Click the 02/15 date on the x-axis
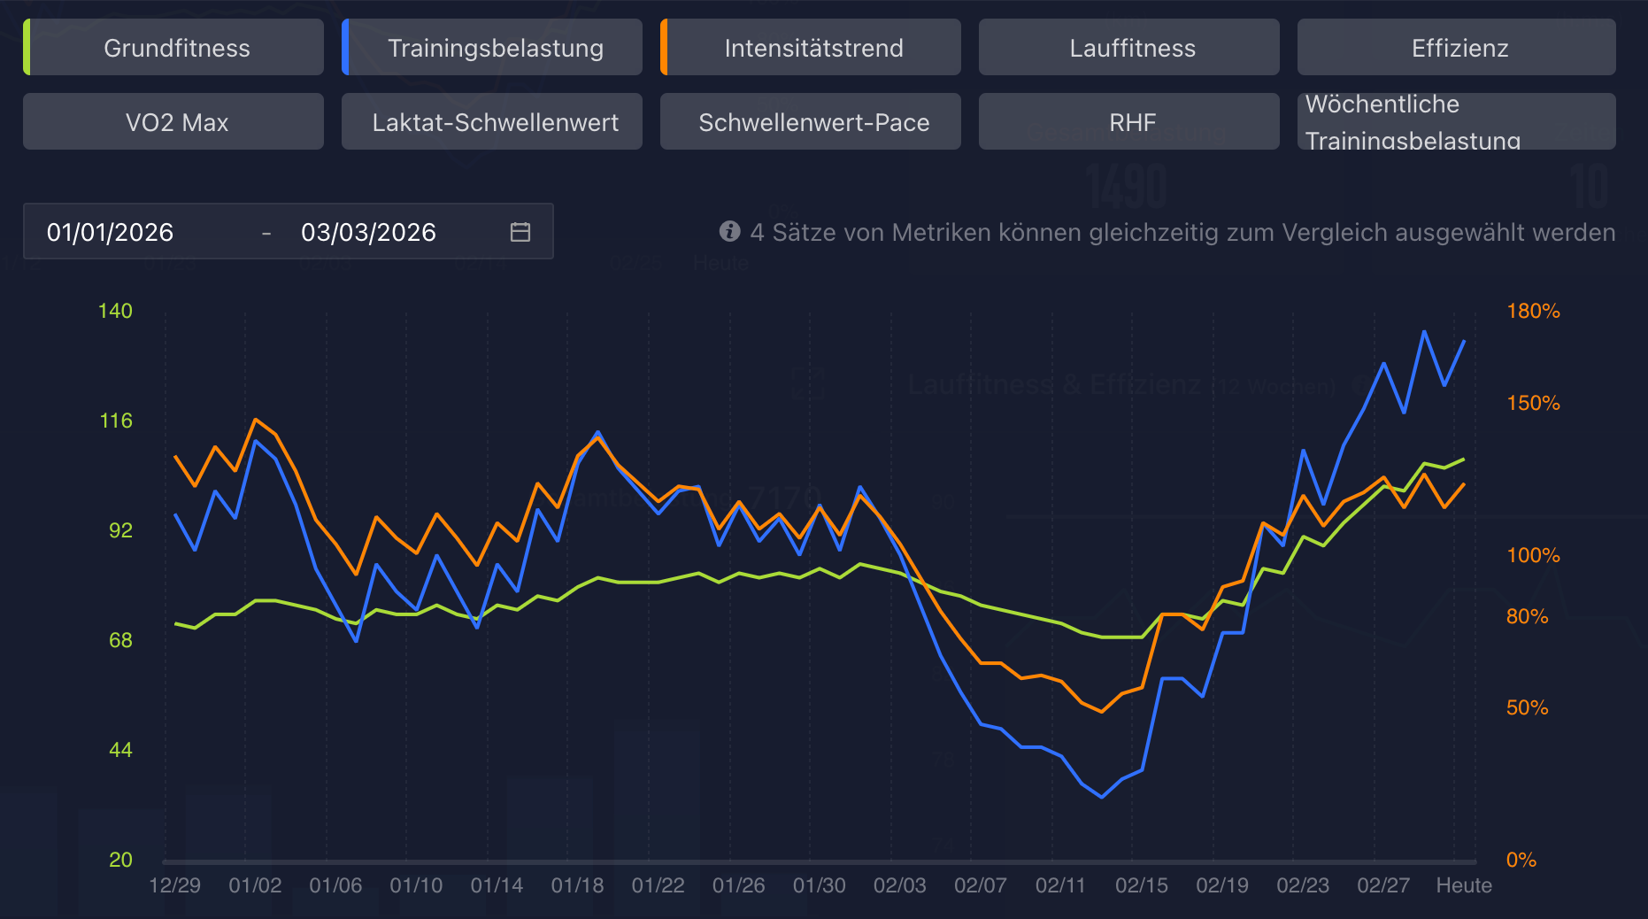Viewport: 1648px width, 919px height. point(1141,885)
